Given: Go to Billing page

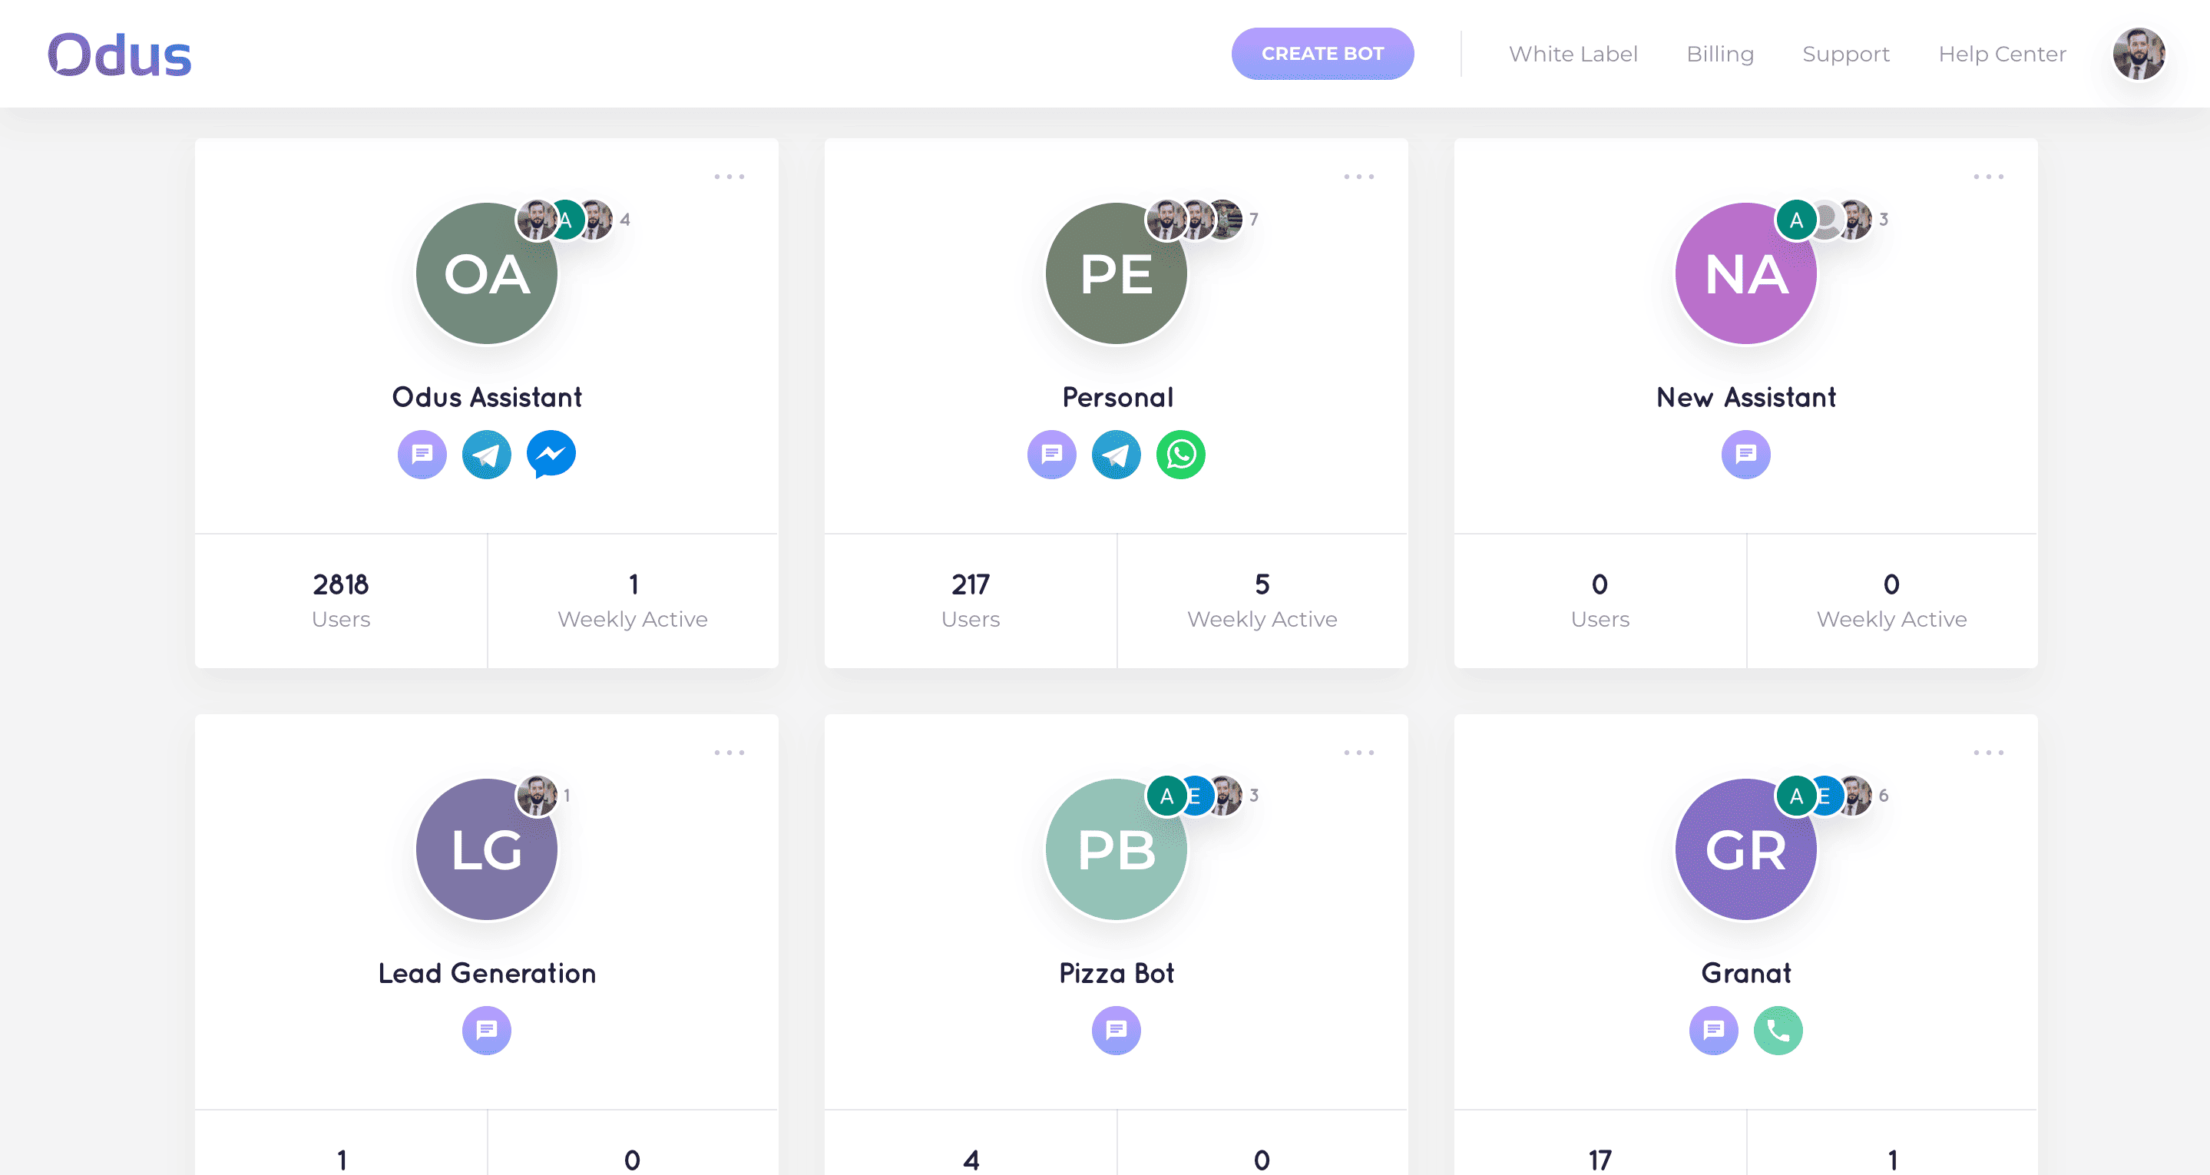Looking at the screenshot, I should pos(1720,54).
